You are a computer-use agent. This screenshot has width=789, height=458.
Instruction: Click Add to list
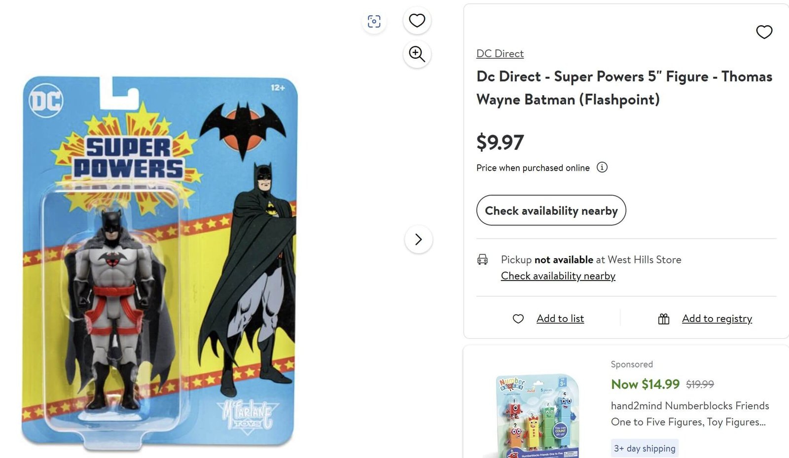coord(560,318)
